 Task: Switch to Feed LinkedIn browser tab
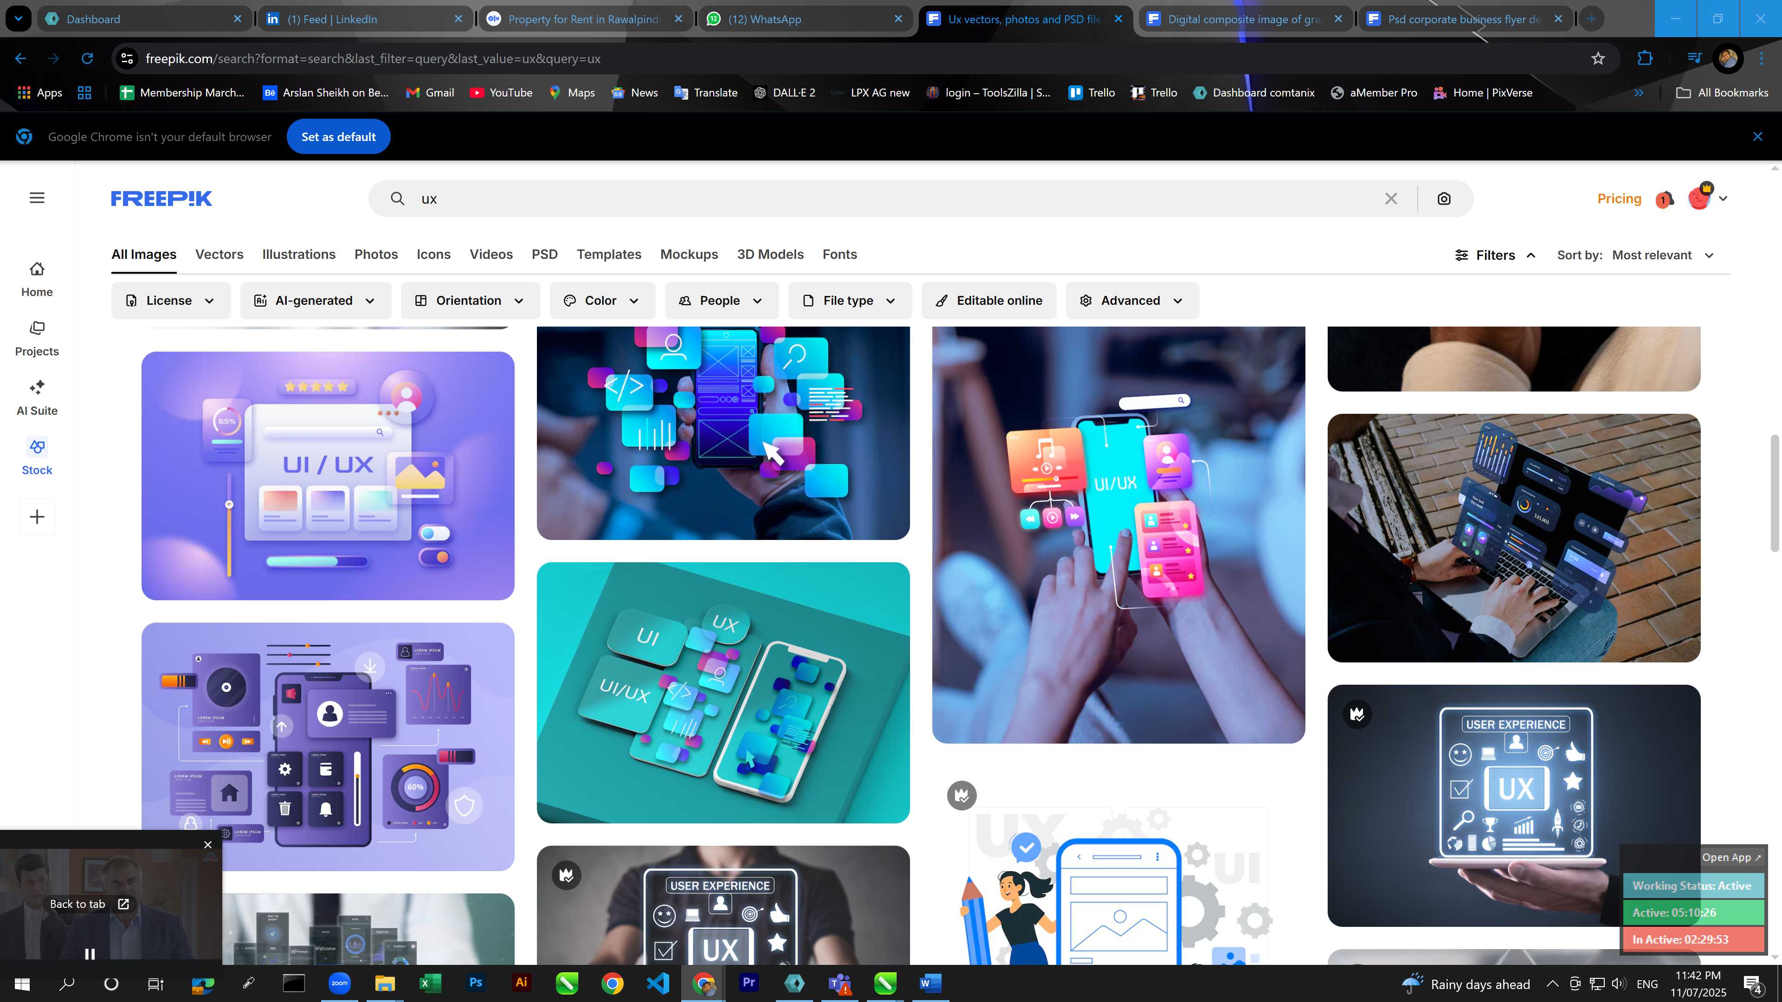point(365,19)
